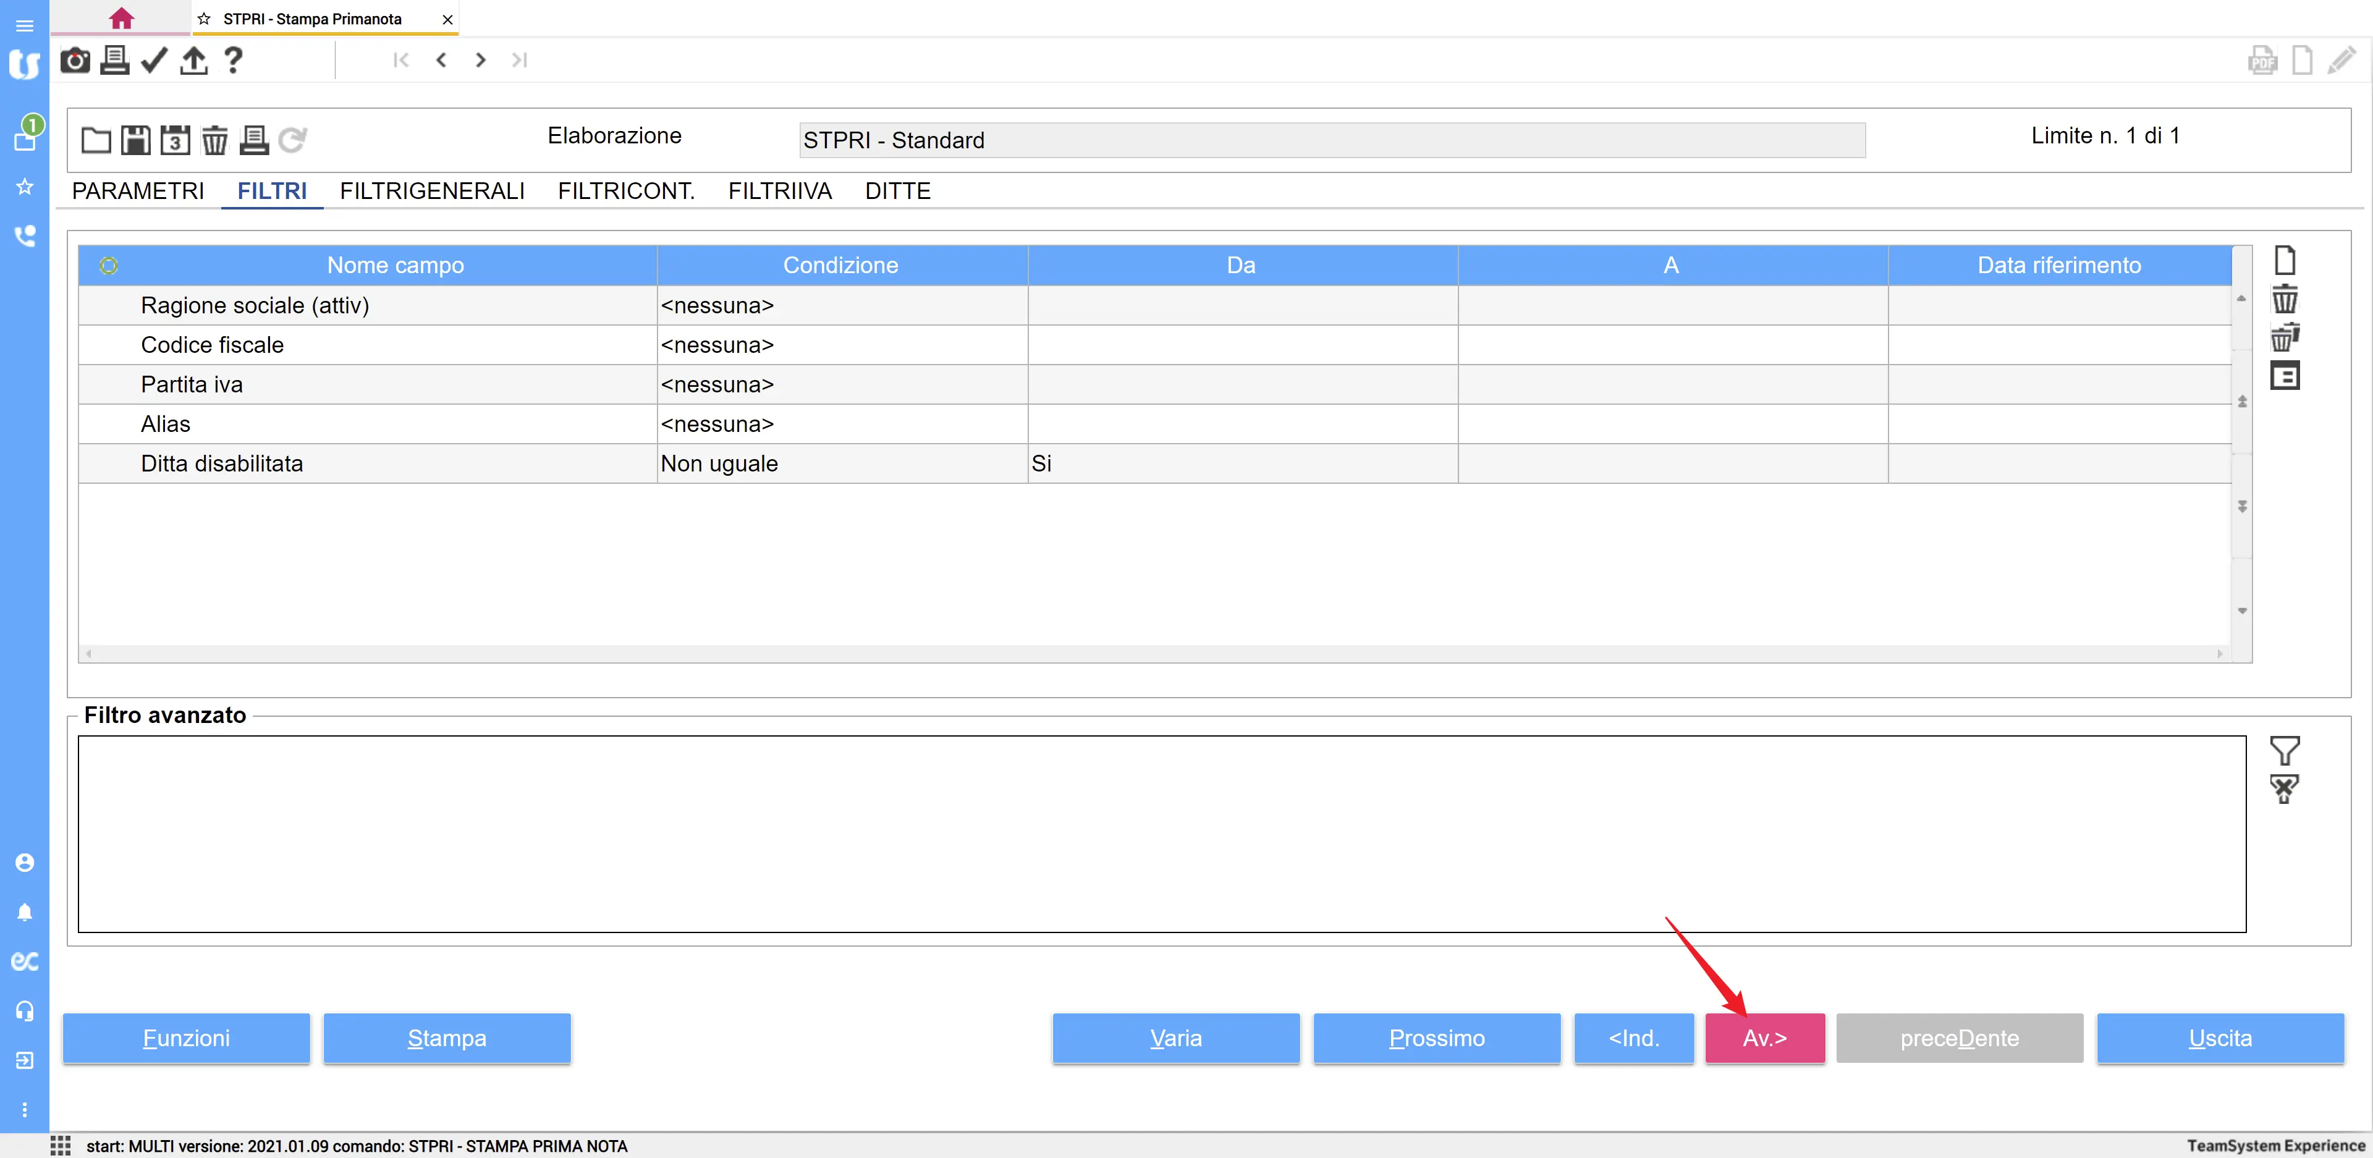Switch to the PARAMETRI tab

pyautogui.click(x=138, y=191)
